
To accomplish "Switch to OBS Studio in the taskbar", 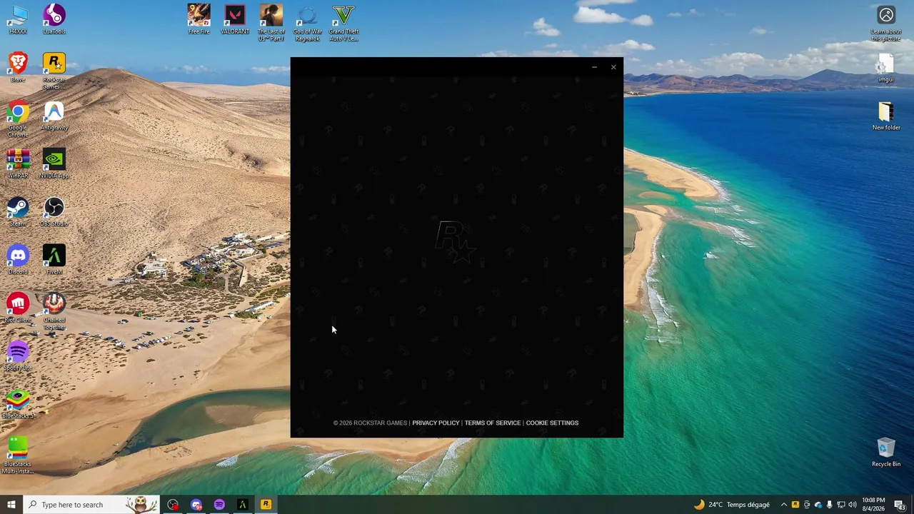I will (x=173, y=505).
